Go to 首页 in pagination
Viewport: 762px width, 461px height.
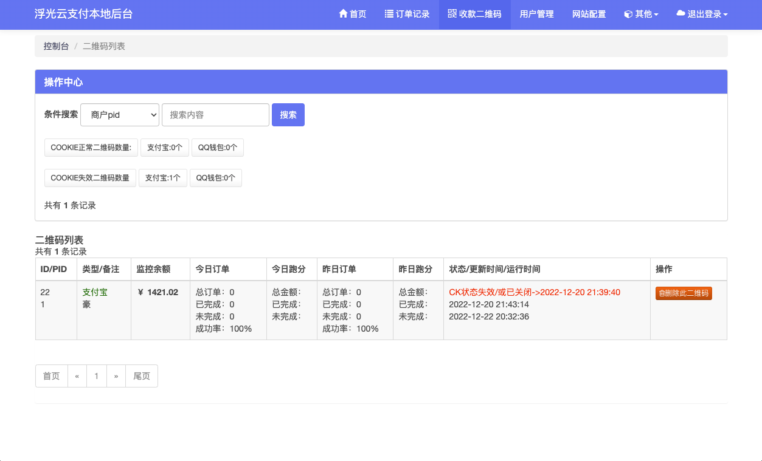pyautogui.click(x=52, y=376)
